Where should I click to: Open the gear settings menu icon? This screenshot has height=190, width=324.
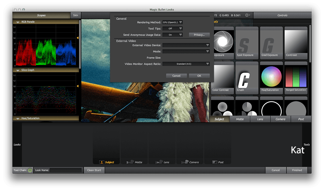pyautogui.click(x=247, y=15)
